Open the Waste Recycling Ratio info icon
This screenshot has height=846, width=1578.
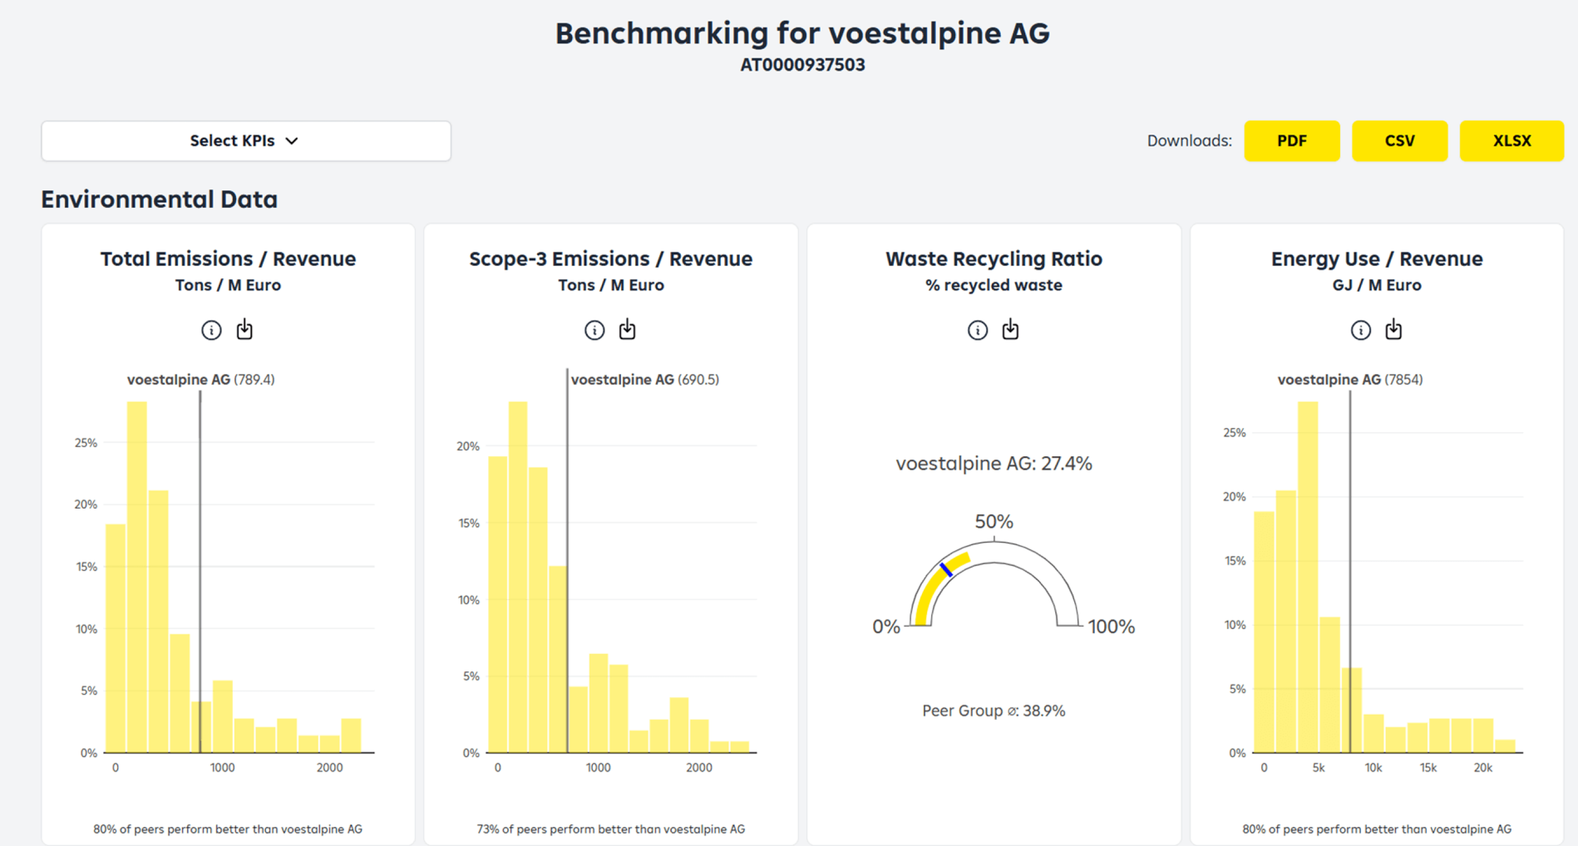click(x=977, y=329)
